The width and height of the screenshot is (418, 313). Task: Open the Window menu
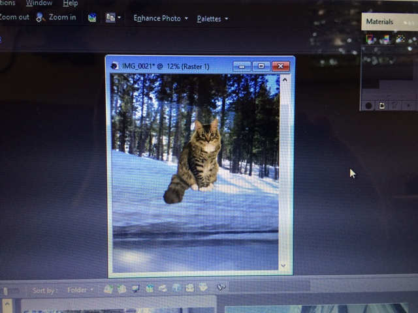pos(39,3)
